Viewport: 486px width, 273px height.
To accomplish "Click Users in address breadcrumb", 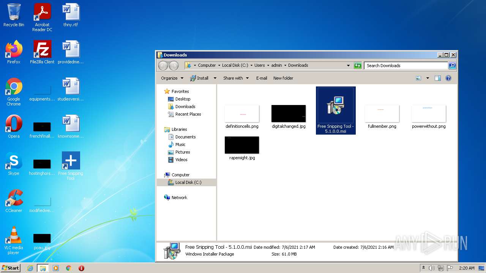I will [x=260, y=65].
